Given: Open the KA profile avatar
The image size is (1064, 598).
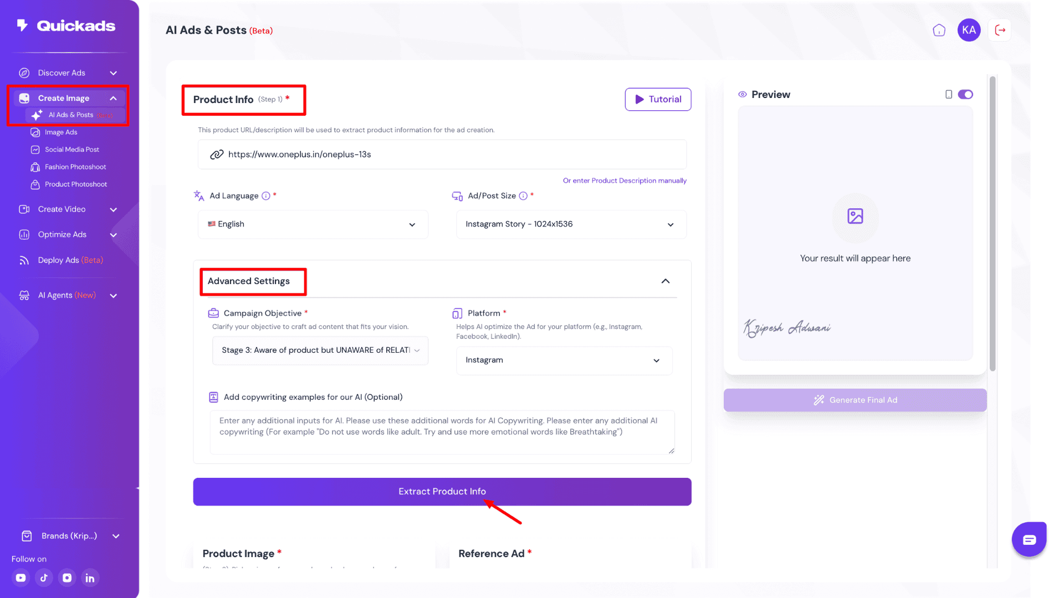Looking at the screenshot, I should click(x=969, y=30).
